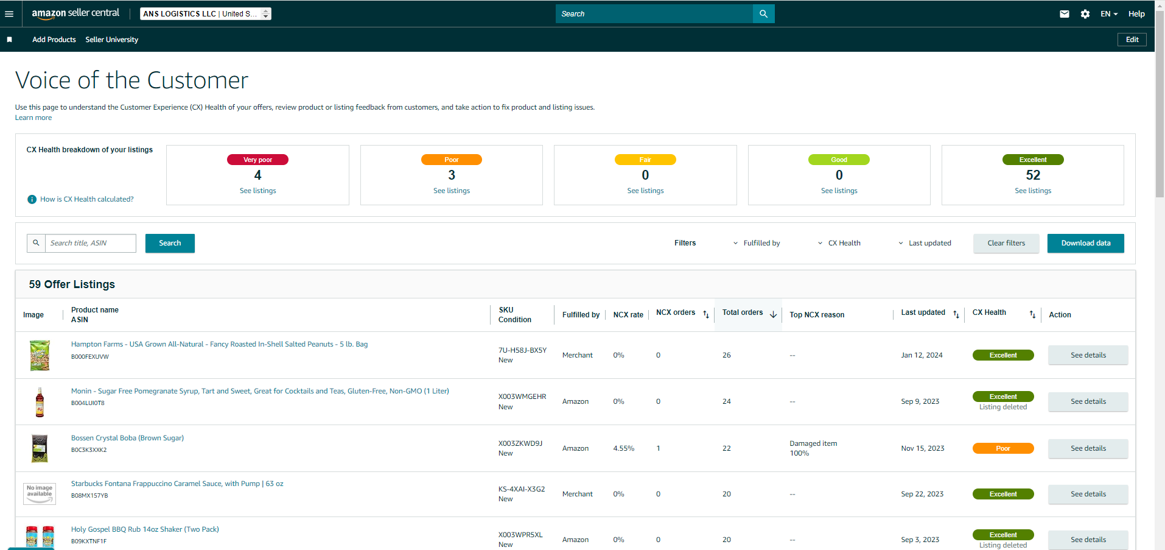Click the Edit button in top bar
1165x550 pixels.
pos(1132,40)
